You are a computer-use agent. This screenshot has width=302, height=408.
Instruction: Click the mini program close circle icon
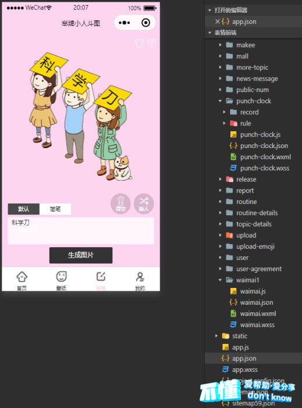pos(145,23)
